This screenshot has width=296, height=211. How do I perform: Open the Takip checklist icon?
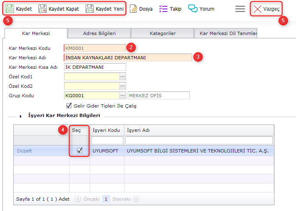pyautogui.click(x=163, y=9)
